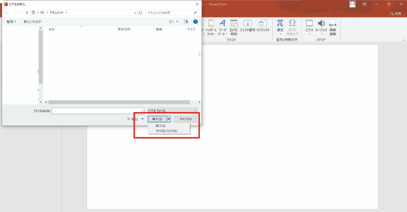Click the horizontal scrollbar in the file list

(x=119, y=102)
